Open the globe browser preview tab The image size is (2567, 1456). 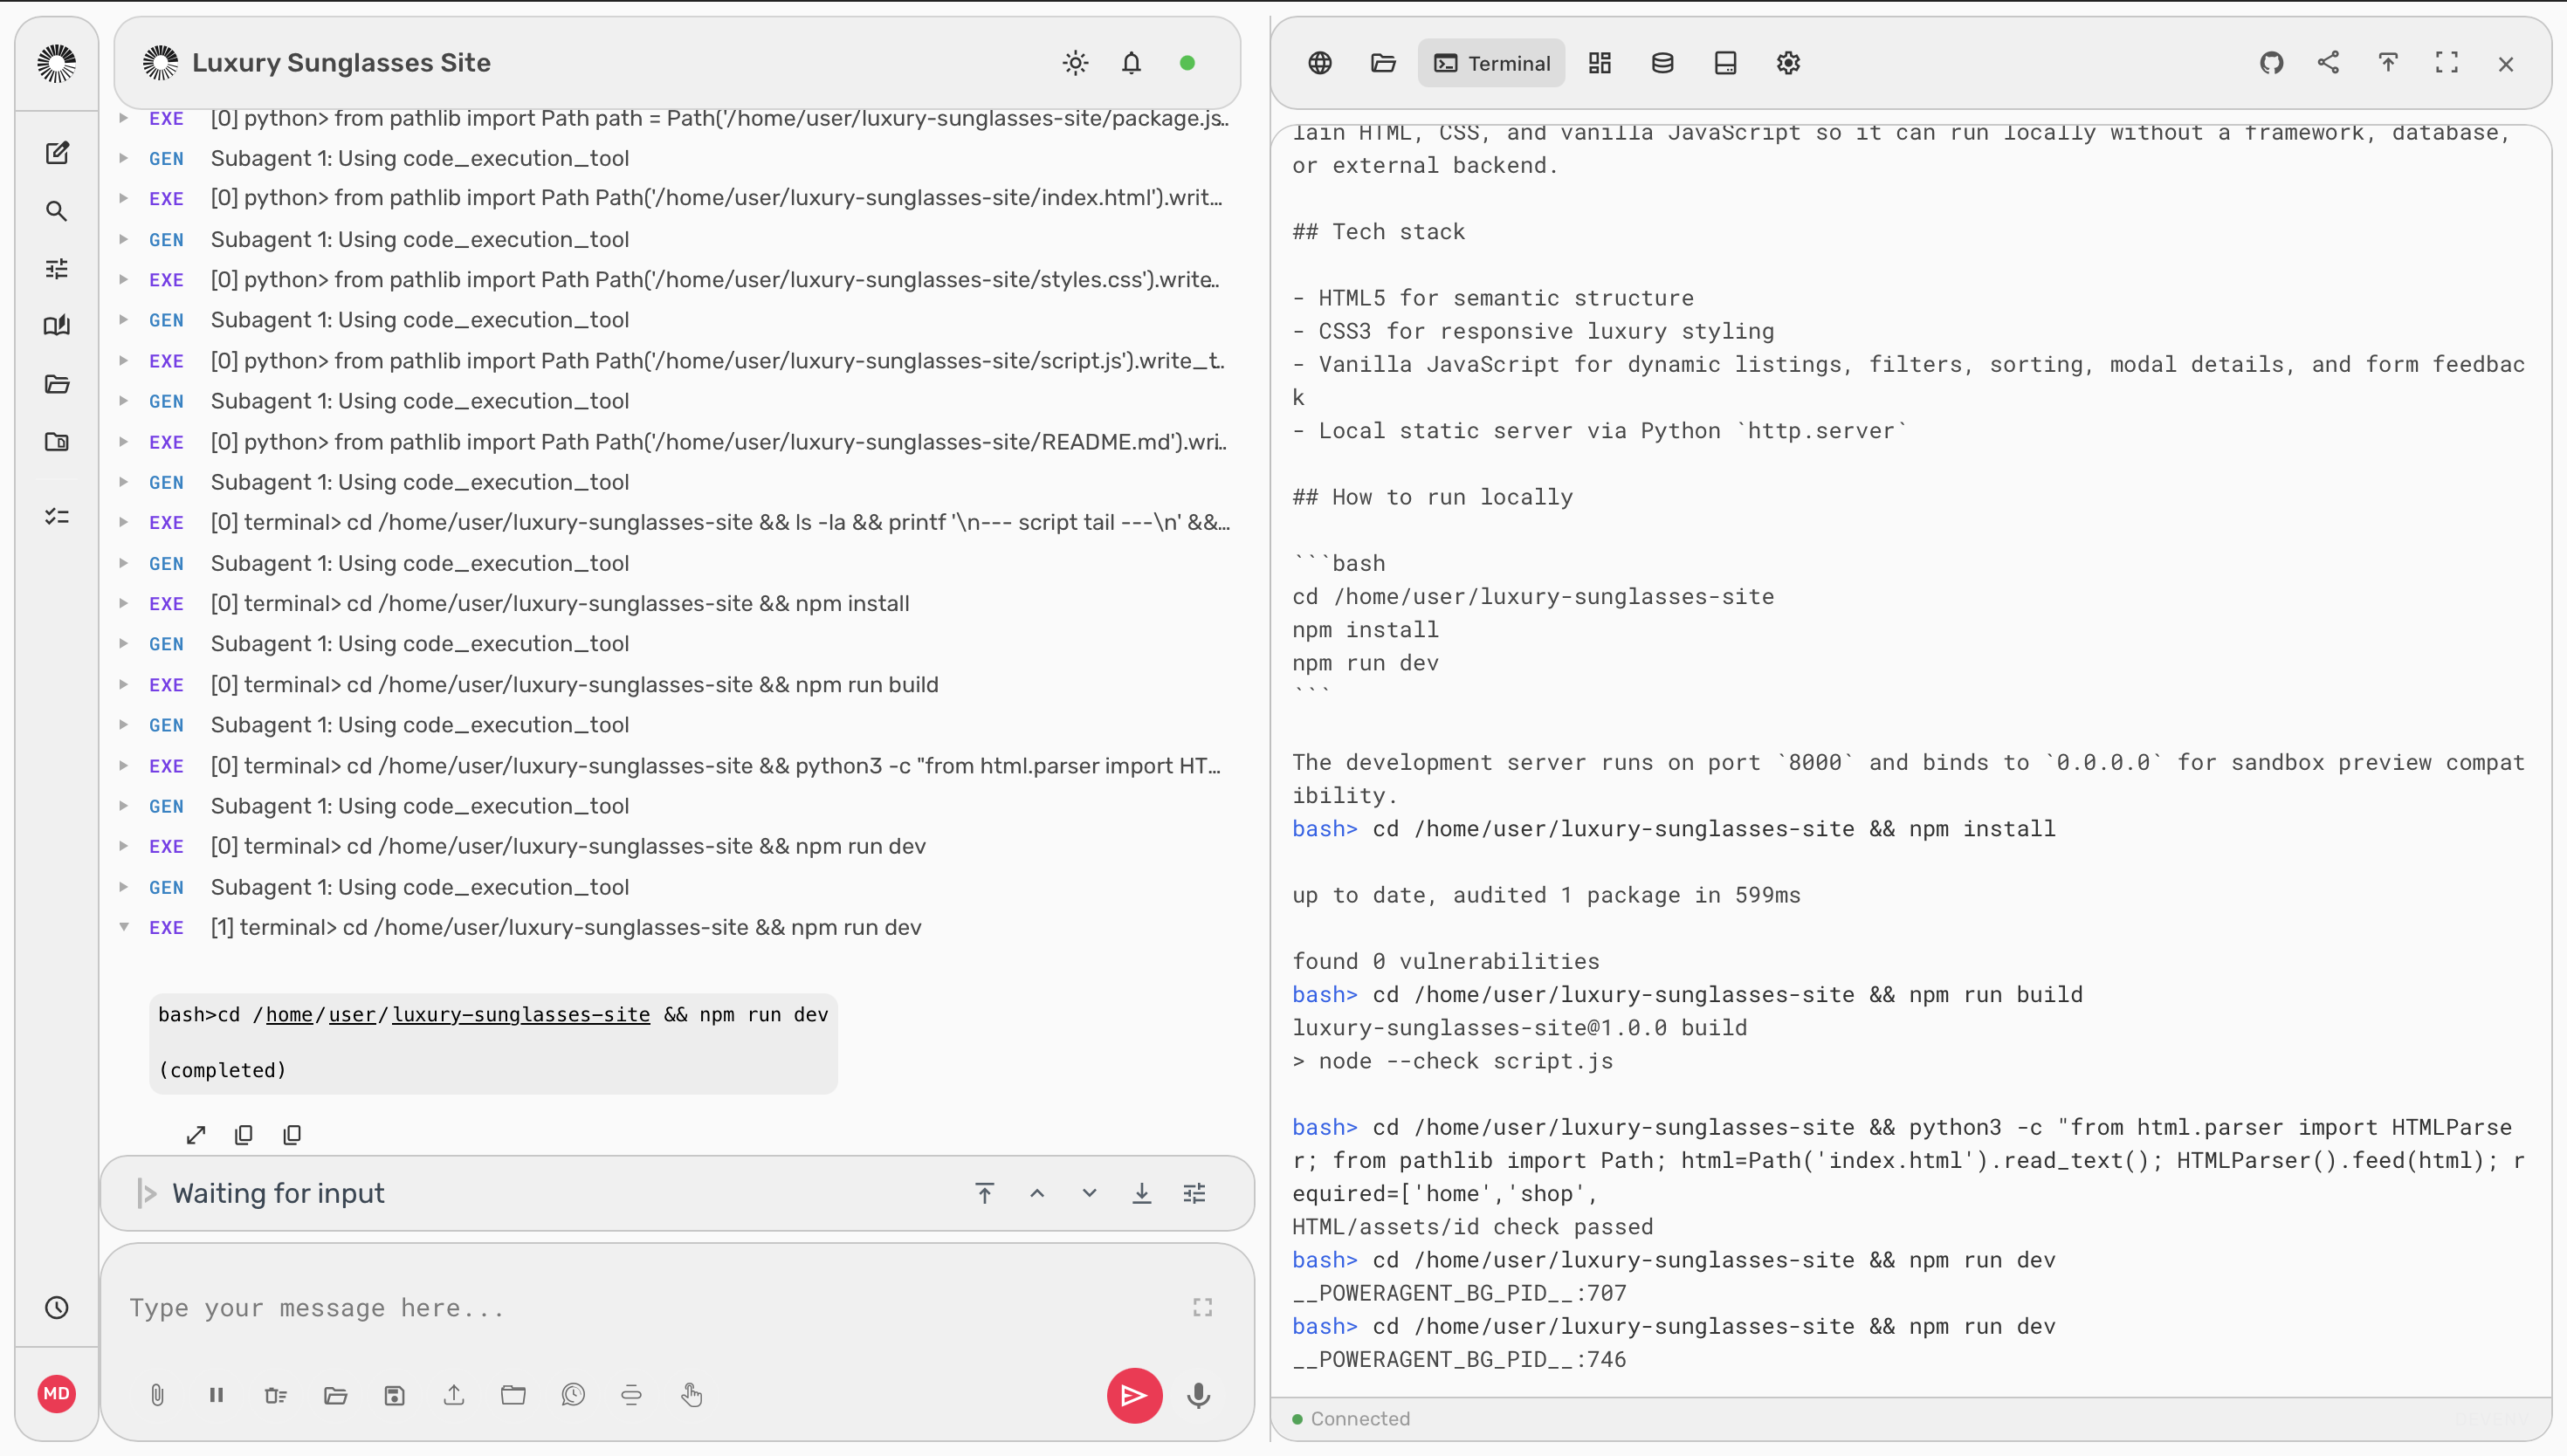pos(1320,63)
